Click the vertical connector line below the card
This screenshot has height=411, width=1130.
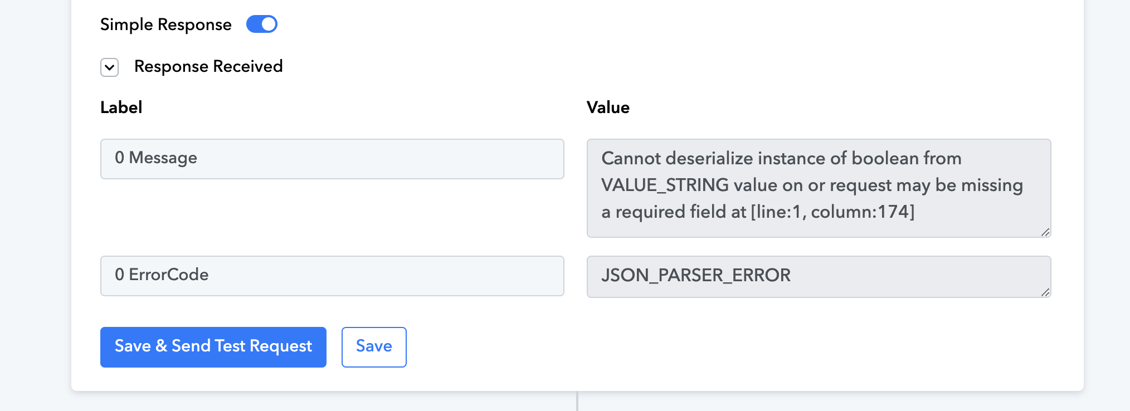point(577,401)
